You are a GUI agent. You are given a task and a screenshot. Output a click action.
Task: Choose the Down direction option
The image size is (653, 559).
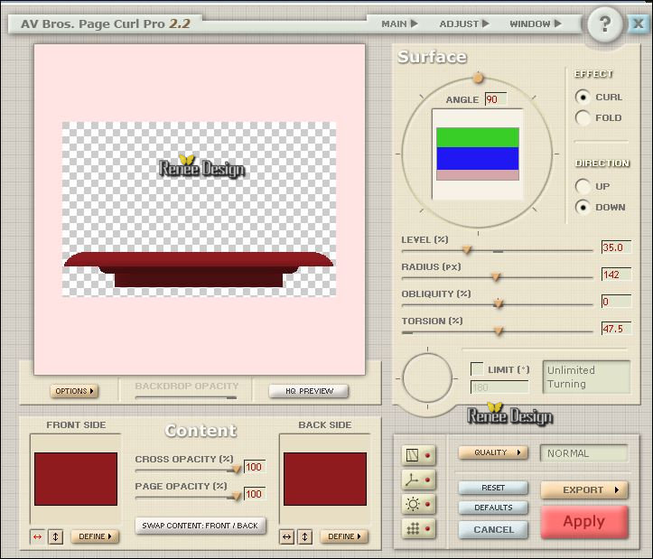583,207
